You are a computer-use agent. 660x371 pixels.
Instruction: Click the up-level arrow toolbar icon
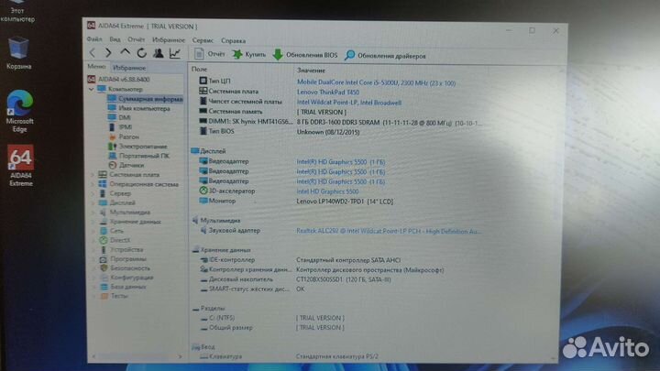[125, 52]
